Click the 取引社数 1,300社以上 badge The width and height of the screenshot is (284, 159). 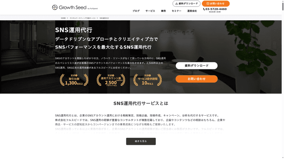74,79
